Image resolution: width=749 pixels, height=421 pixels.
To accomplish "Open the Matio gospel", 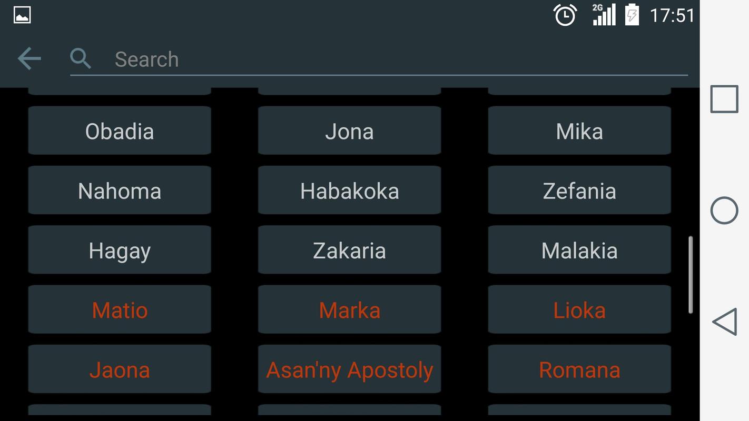I will [x=120, y=310].
